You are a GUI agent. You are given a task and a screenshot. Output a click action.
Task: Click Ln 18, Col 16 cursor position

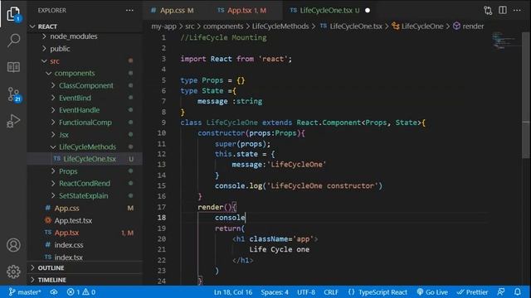233,292
